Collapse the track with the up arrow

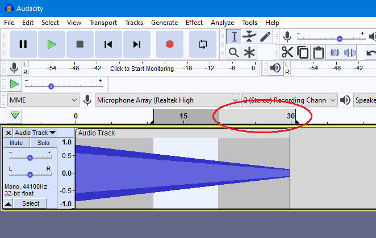tap(8, 203)
